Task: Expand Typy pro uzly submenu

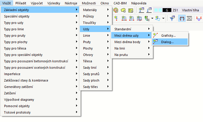Action: point(40,23)
